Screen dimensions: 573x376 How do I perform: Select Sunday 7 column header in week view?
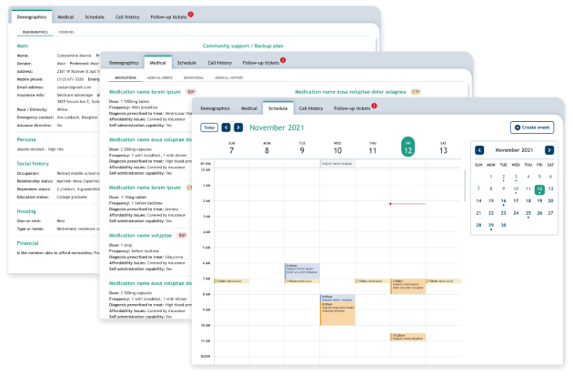pyautogui.click(x=231, y=147)
